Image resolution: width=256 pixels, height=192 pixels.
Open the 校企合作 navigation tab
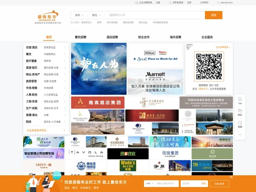144,37
